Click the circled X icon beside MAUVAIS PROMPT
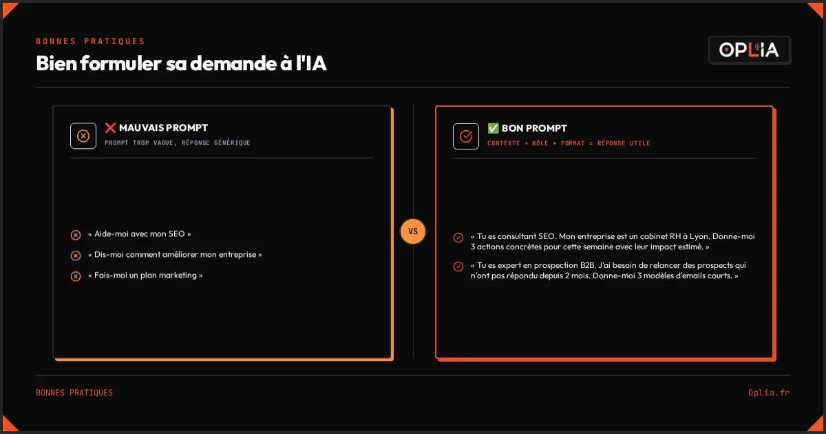826x434 pixels. click(83, 136)
